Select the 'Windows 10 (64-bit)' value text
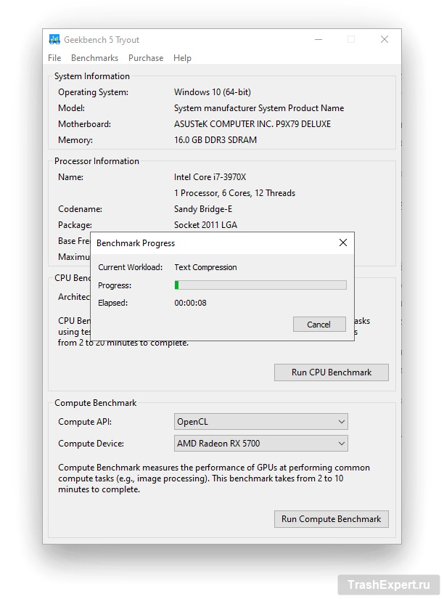 point(213,92)
